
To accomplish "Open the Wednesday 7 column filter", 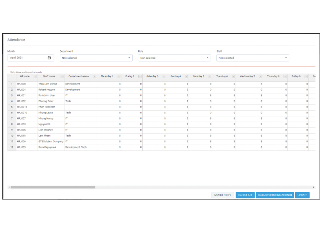I will (260, 76).
